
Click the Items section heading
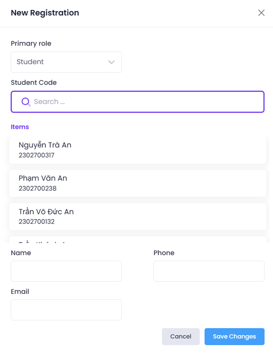[x=20, y=127]
